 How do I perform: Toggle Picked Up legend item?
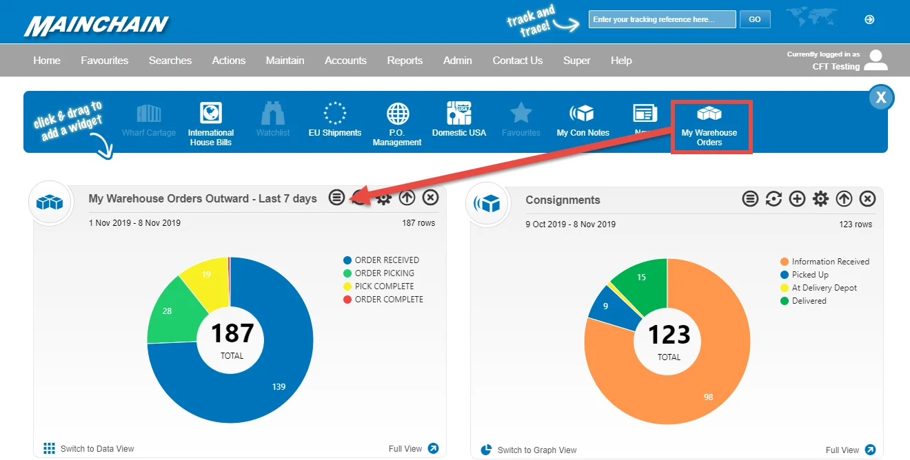coord(803,275)
